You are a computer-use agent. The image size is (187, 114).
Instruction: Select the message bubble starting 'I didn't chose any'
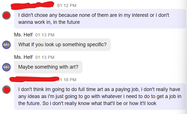pyautogui.click(x=100, y=18)
